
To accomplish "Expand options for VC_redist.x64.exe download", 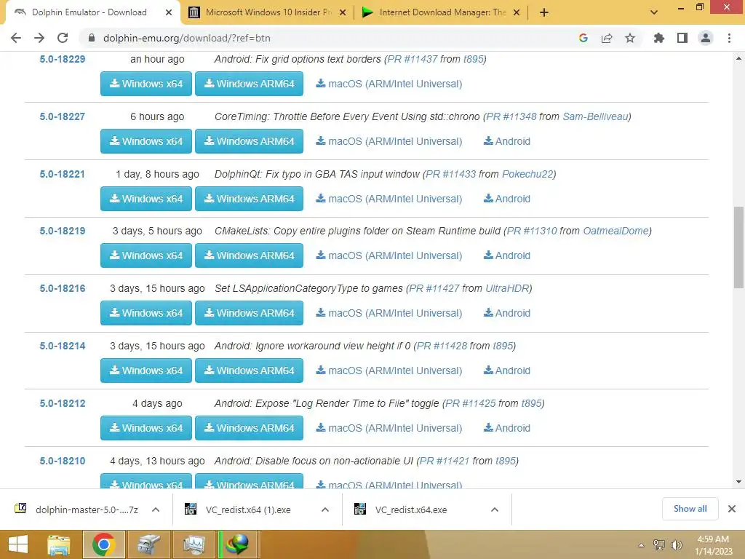I will [x=495, y=510].
